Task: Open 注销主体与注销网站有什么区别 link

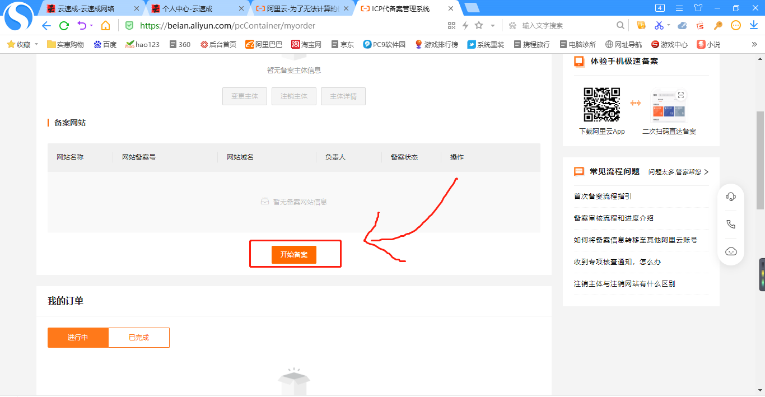Action: tap(624, 284)
